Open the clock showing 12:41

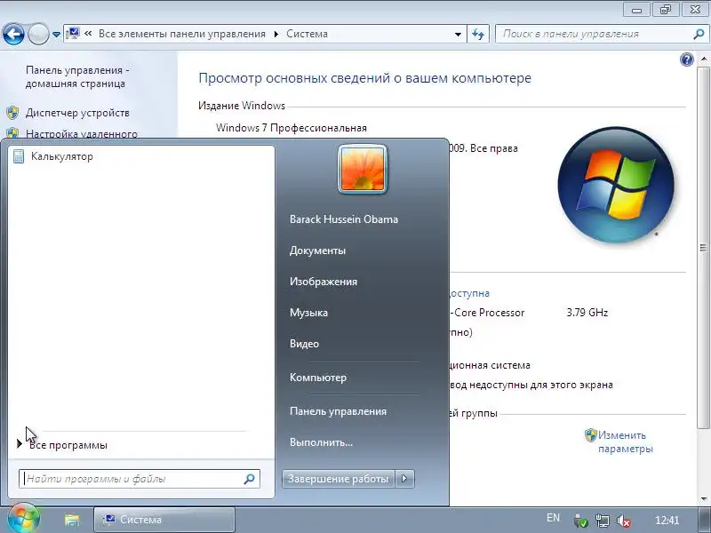667,521
